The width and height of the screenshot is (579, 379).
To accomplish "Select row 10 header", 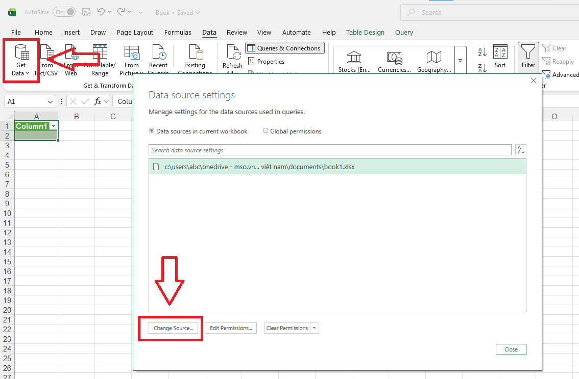I will (x=7, y=213).
